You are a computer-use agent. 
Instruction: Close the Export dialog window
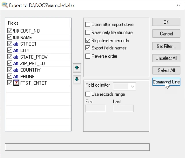(x=178, y=5)
